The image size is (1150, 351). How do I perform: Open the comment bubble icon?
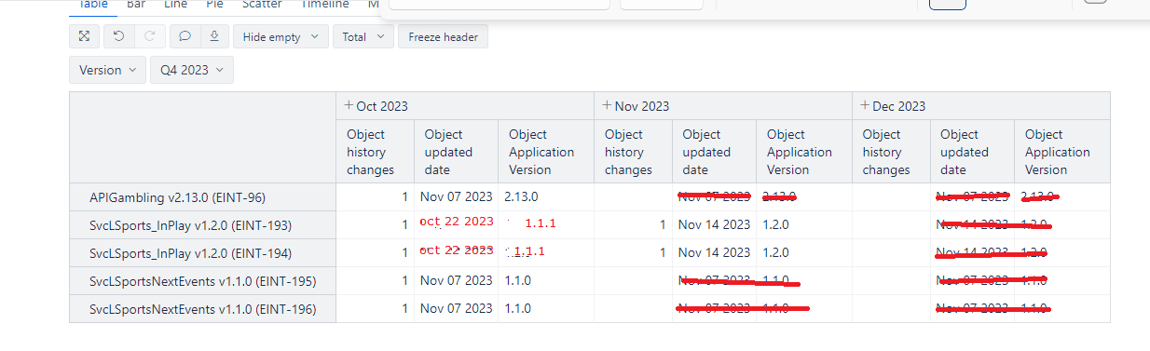click(x=185, y=37)
